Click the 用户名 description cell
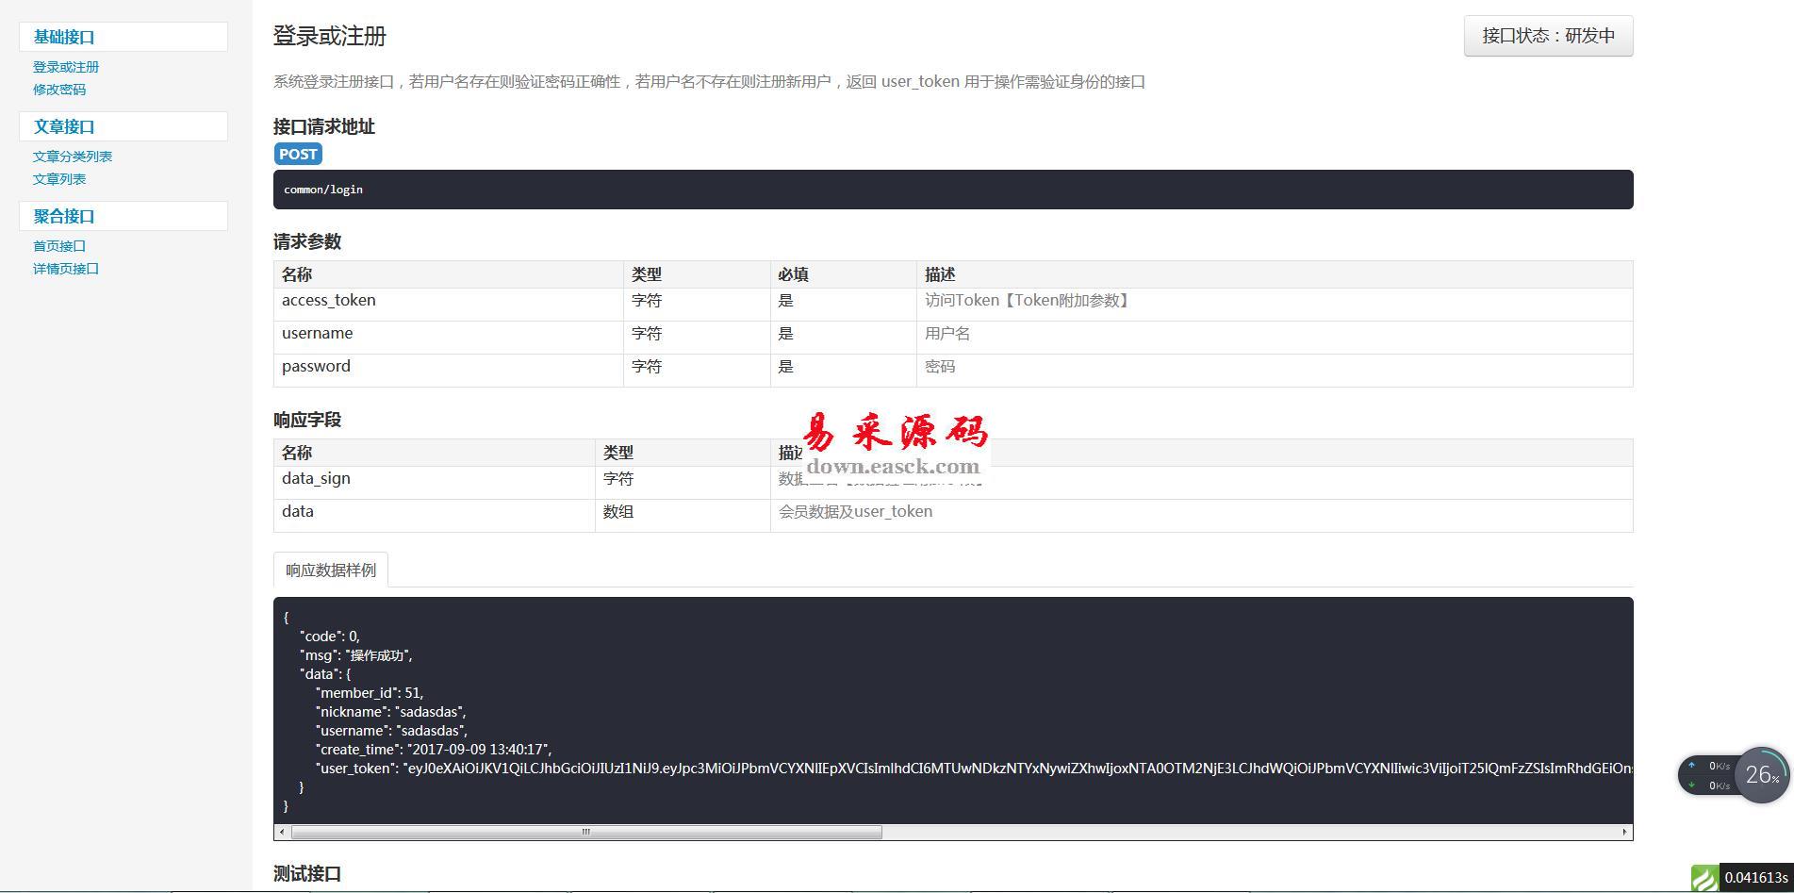 pyautogui.click(x=1275, y=338)
